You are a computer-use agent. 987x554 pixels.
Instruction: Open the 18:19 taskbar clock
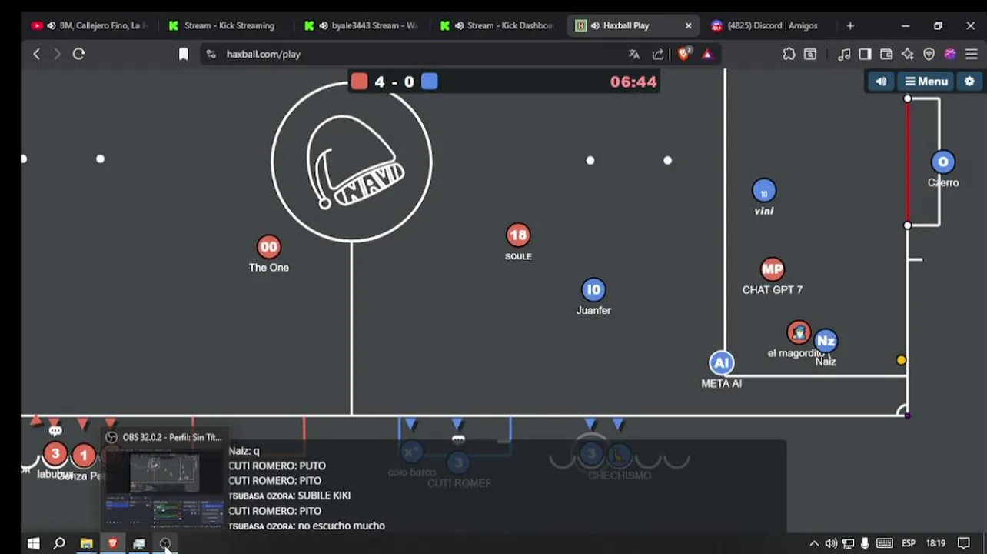pos(935,543)
